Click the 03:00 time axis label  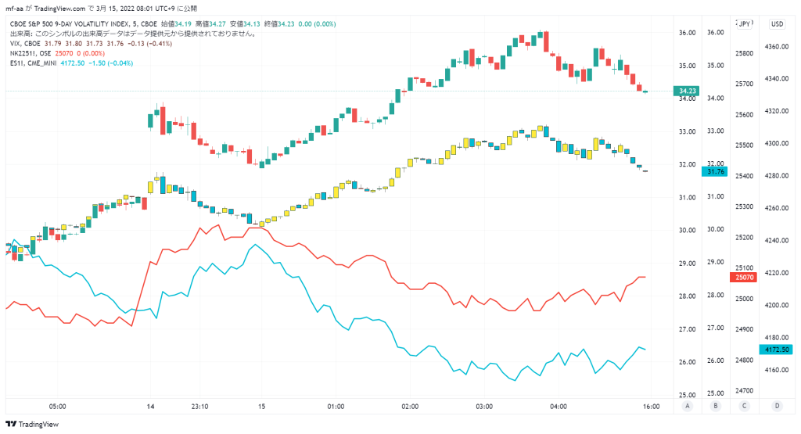click(x=484, y=407)
